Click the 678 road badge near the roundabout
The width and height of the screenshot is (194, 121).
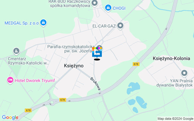tap(63, 100)
